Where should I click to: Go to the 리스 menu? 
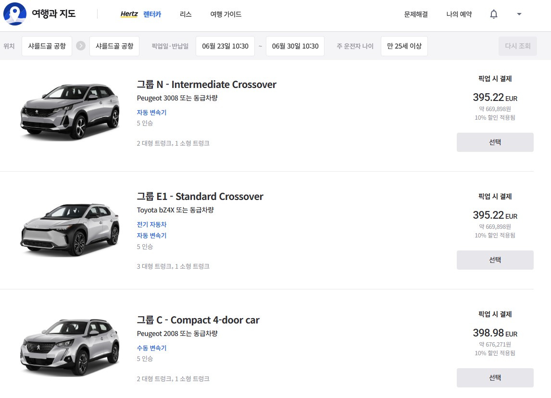pos(186,14)
